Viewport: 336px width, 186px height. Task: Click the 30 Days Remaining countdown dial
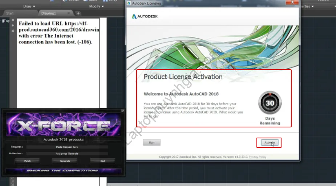tap(270, 103)
